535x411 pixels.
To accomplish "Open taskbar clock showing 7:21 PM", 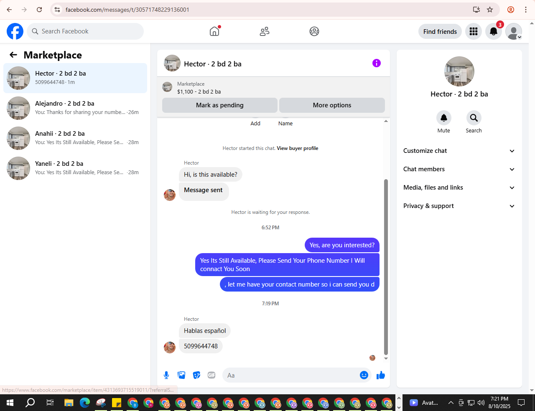I will 499,403.
